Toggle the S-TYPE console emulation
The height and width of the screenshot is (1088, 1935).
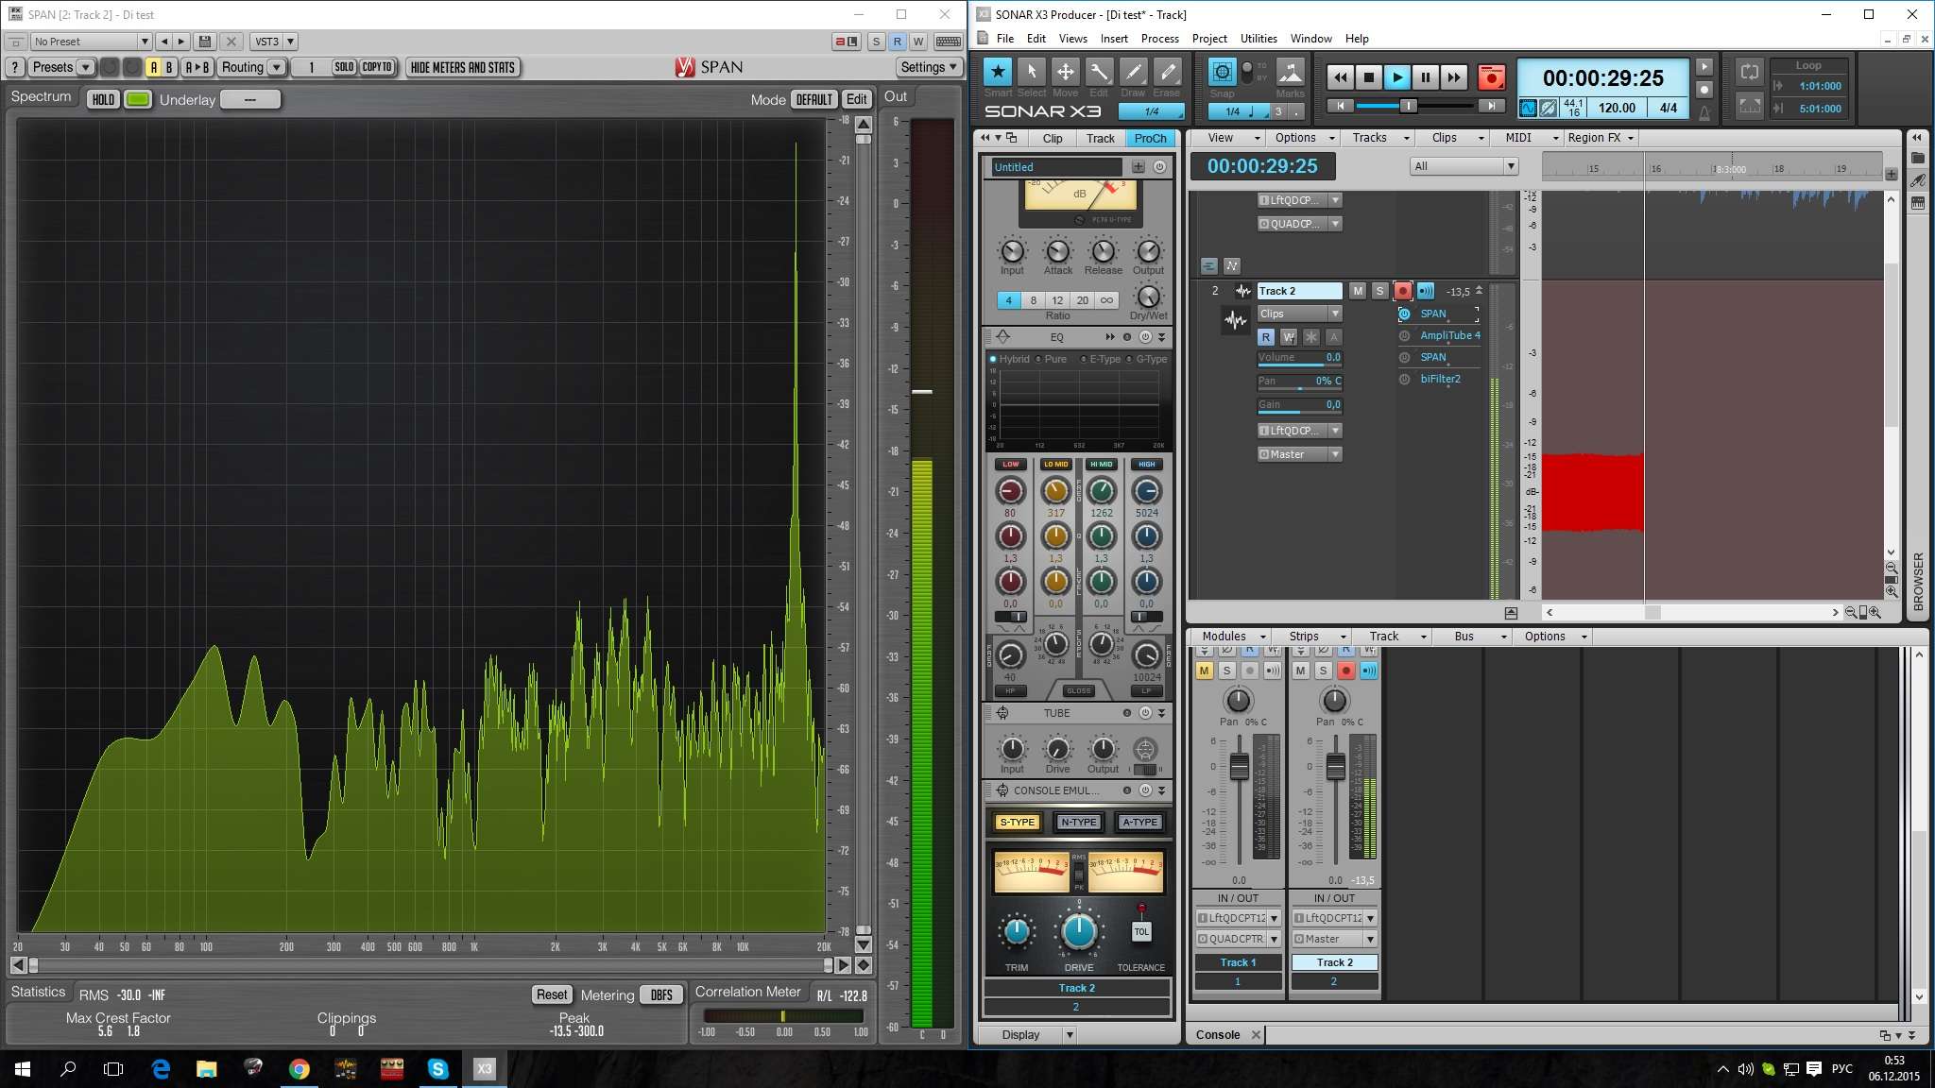pos(1017,822)
